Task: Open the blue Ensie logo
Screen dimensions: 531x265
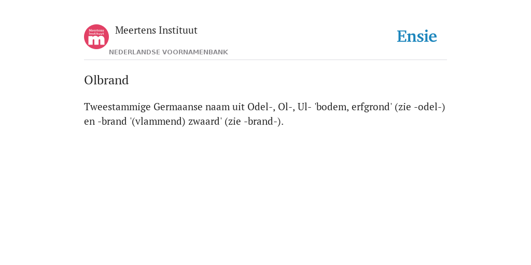Action: 417,36
